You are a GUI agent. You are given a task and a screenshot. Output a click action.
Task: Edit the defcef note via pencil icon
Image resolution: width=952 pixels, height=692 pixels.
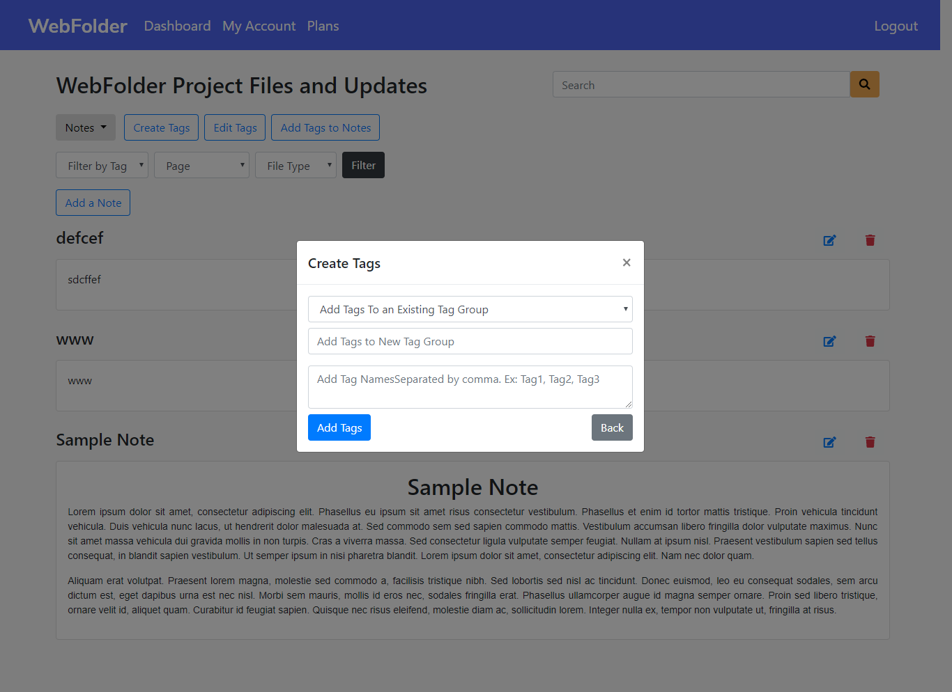pos(829,240)
